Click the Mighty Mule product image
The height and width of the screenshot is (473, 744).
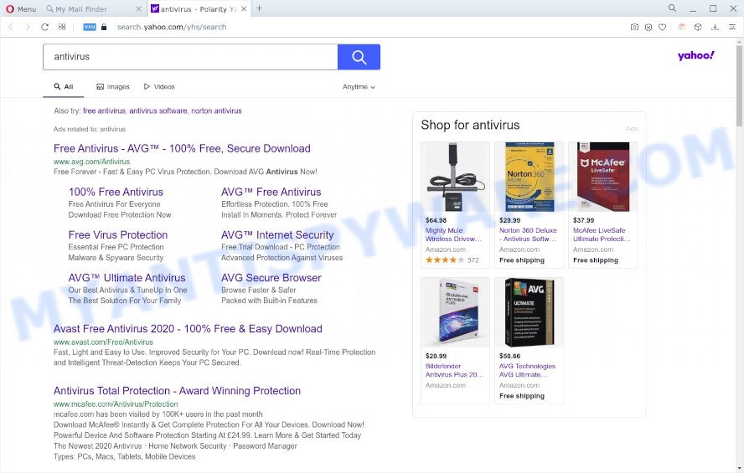(x=455, y=177)
